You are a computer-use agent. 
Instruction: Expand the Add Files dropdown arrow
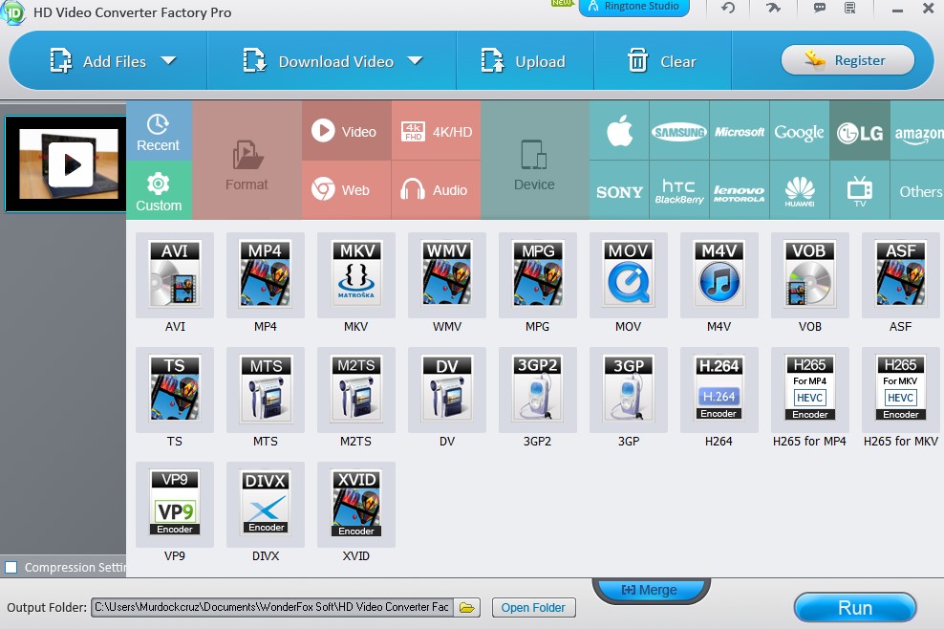pyautogui.click(x=168, y=61)
